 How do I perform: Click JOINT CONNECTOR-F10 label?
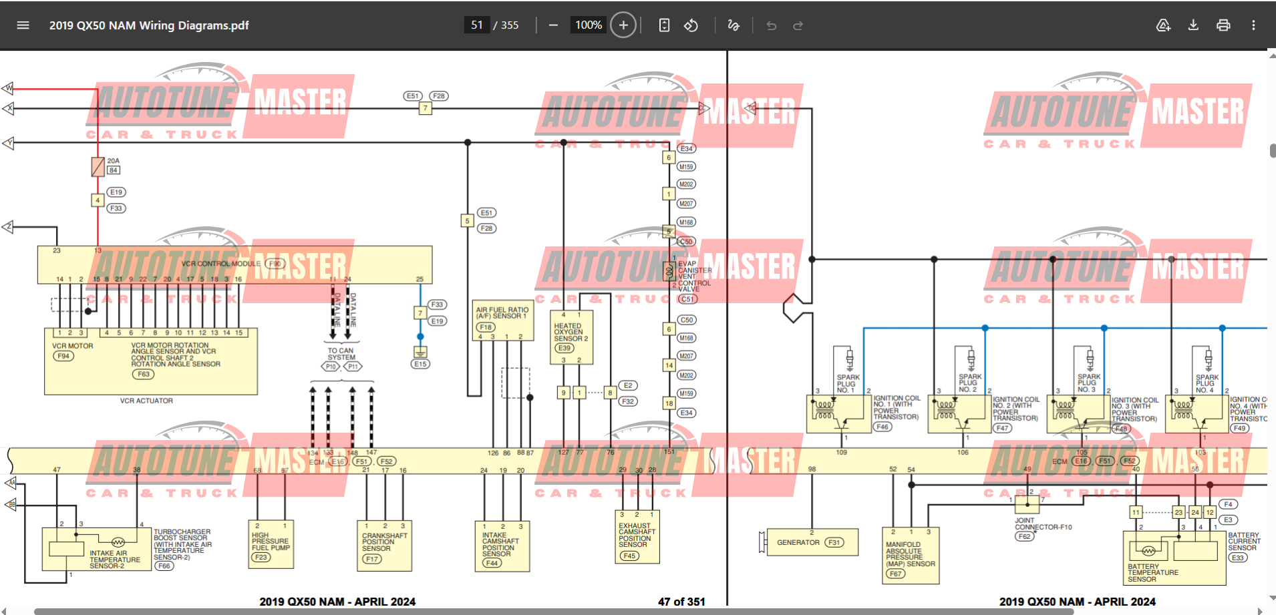pos(1043,524)
